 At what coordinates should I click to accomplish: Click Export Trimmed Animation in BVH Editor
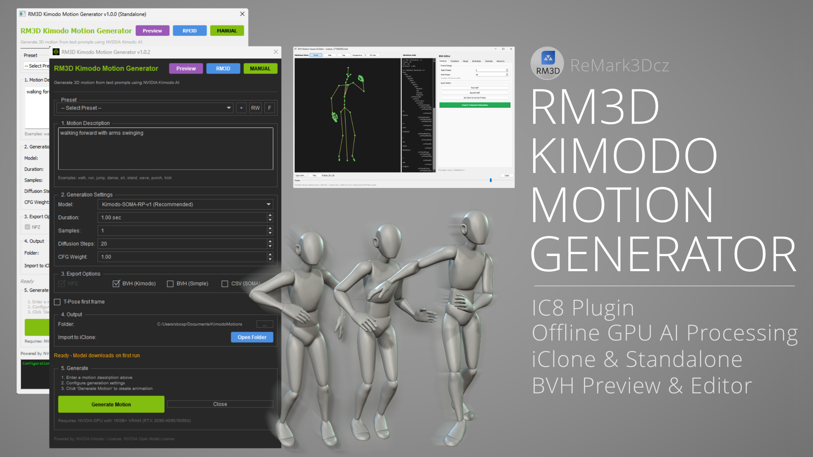(x=475, y=105)
